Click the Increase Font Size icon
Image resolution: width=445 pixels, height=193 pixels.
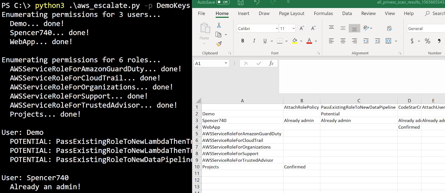pos(302,28)
